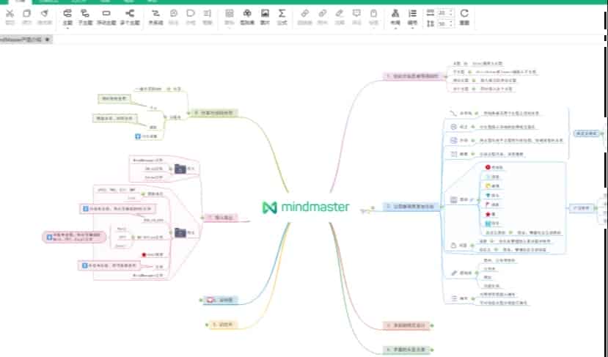The width and height of the screenshot is (608, 357).
Task: Open the Tag button dropdown arrow
Action: pyautogui.click(x=373, y=28)
